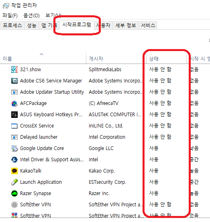Click the CrossEX Service icon
This screenshot has height=222, width=210.
click(x=14, y=126)
